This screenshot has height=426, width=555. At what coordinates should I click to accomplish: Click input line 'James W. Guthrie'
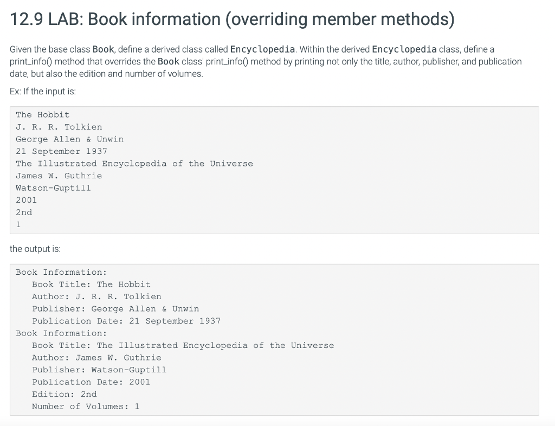coord(59,176)
